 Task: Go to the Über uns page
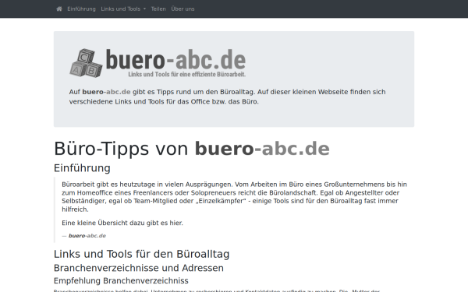tap(183, 9)
